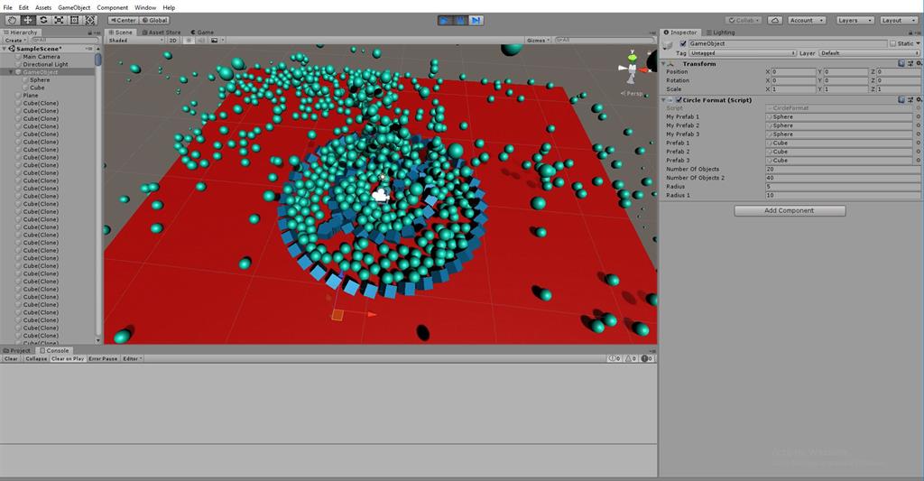
Task: Select the Rect transform tool
Action: tap(74, 20)
